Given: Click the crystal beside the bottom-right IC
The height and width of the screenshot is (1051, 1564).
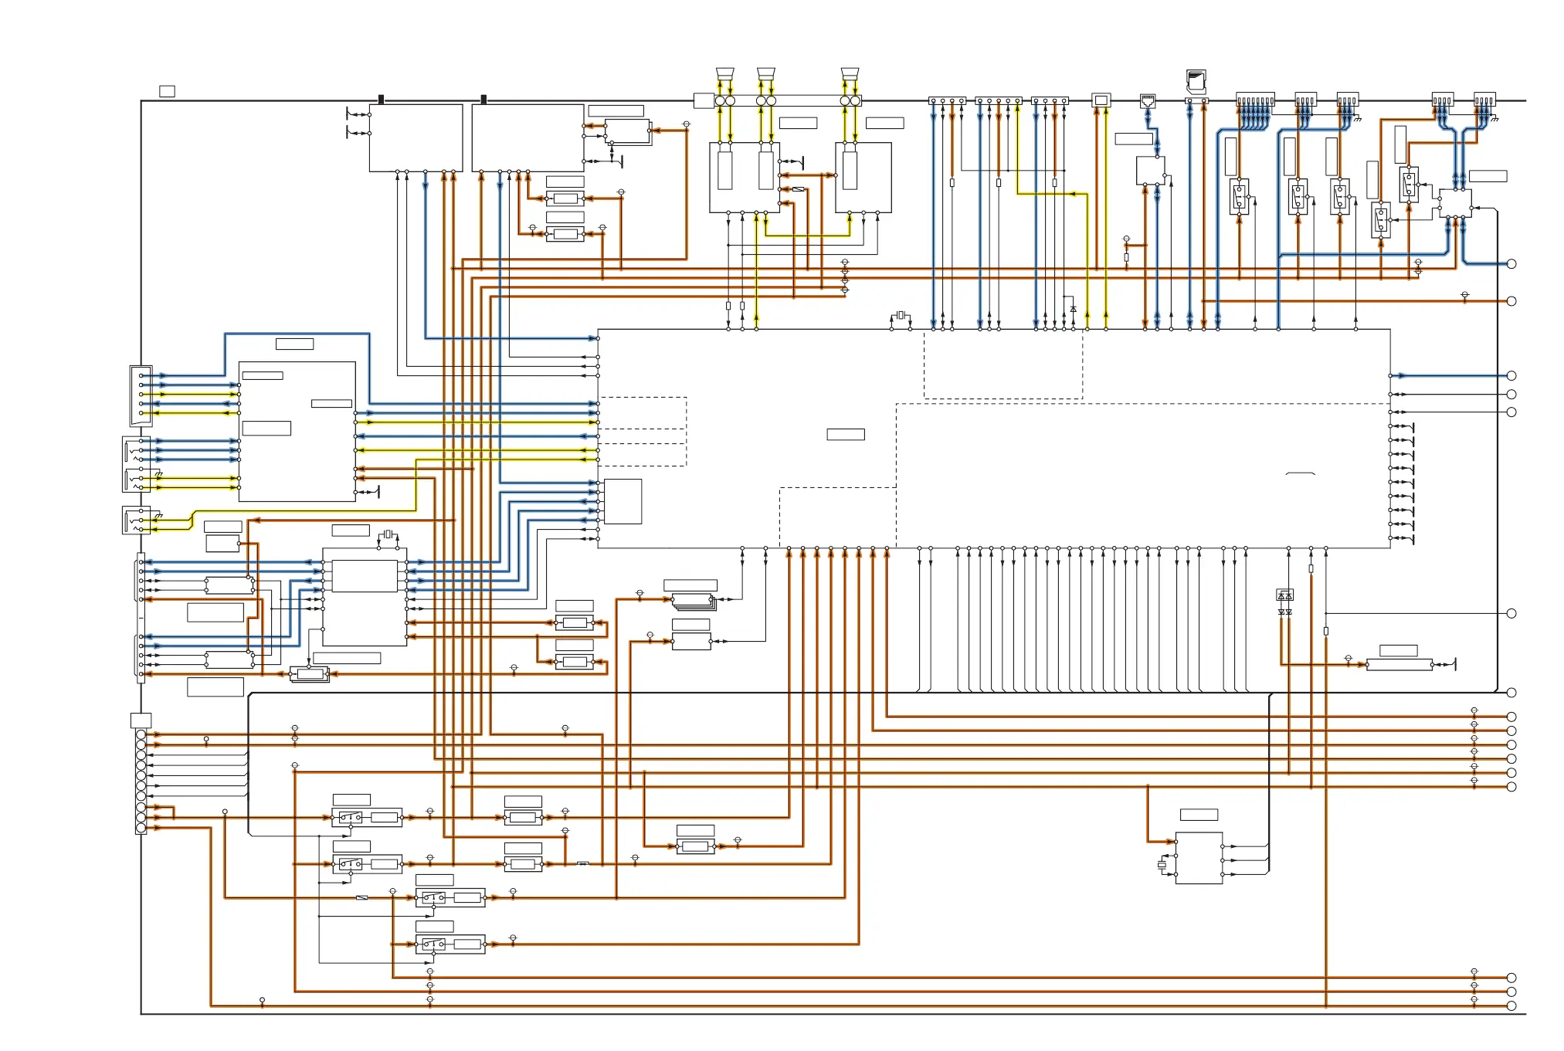Looking at the screenshot, I should pyautogui.click(x=1162, y=865).
